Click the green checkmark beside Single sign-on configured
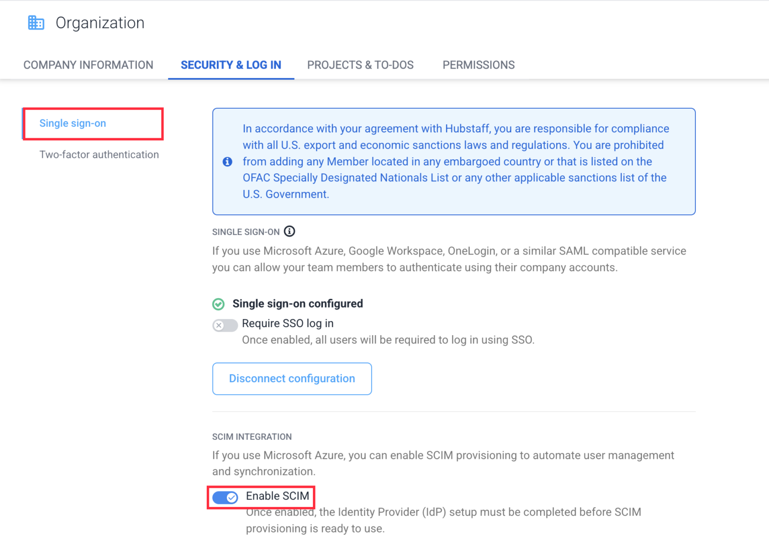Screen dimensions: 769x548 point(219,304)
